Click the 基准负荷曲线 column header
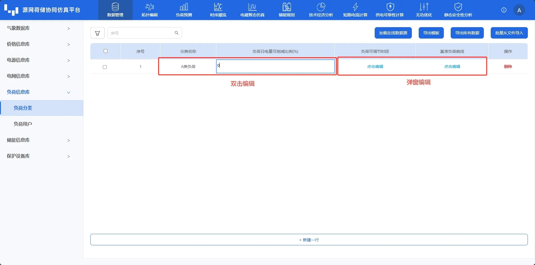This screenshot has width=535, height=265. tap(452, 51)
